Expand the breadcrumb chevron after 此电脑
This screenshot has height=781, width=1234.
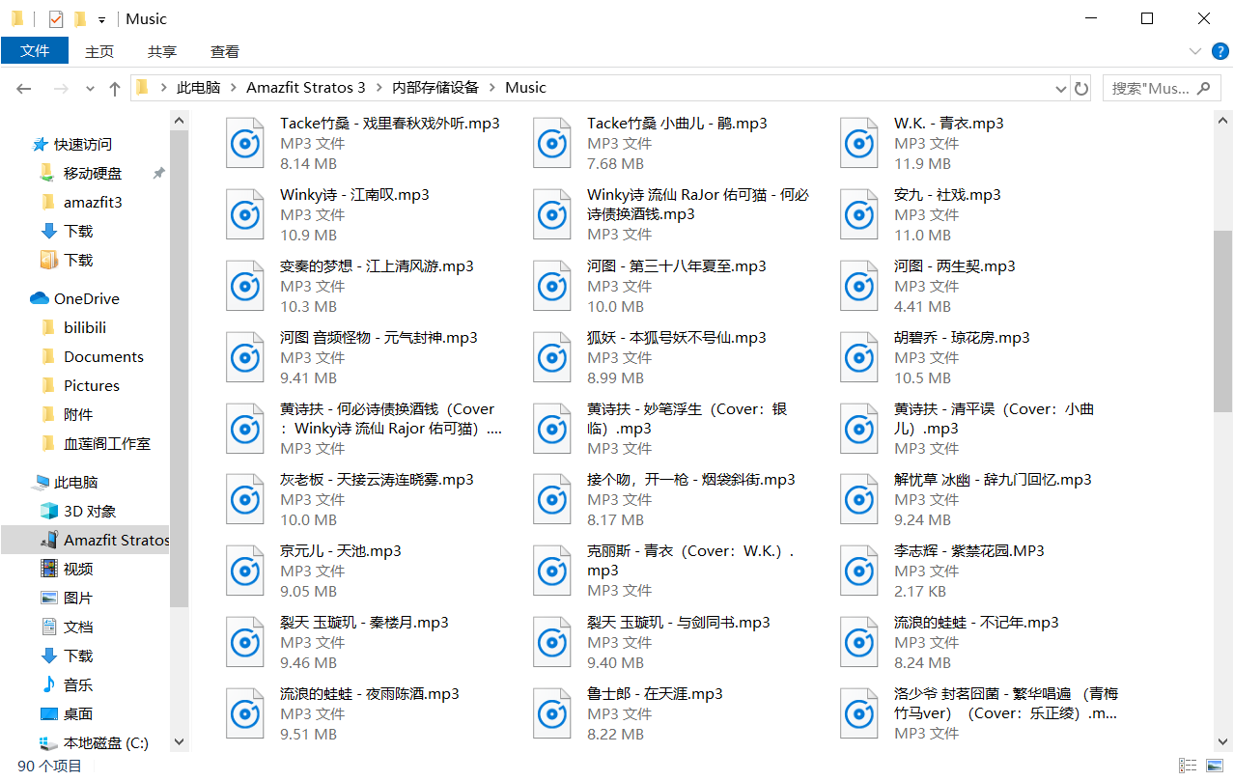tap(233, 88)
